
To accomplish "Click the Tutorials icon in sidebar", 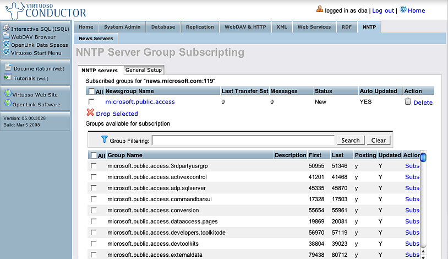I will tap(8, 78).
